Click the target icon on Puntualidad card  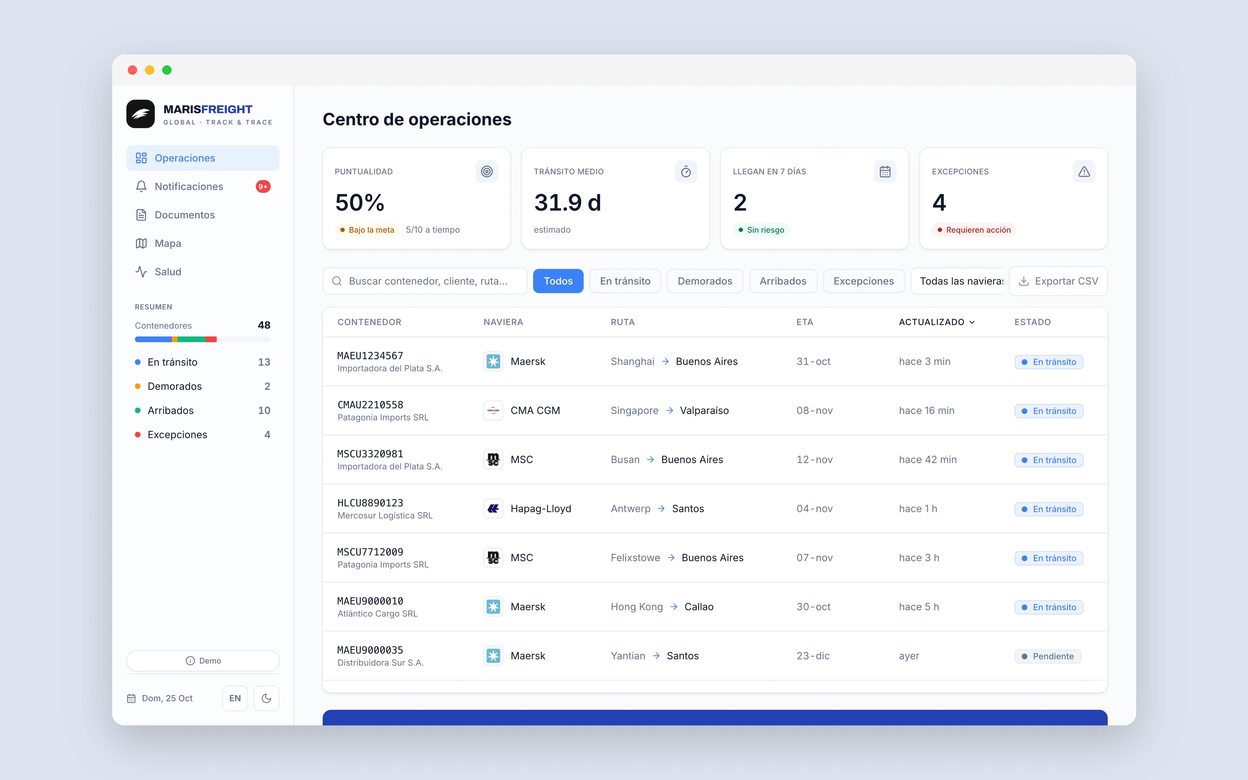tap(486, 171)
